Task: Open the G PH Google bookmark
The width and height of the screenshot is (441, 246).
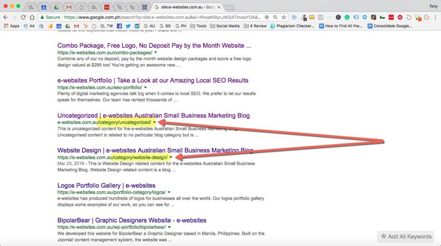Action: click(181, 26)
